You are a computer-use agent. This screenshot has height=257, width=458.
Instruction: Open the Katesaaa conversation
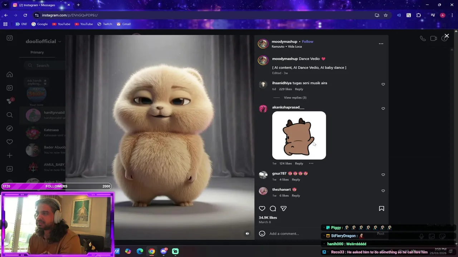(x=43, y=132)
